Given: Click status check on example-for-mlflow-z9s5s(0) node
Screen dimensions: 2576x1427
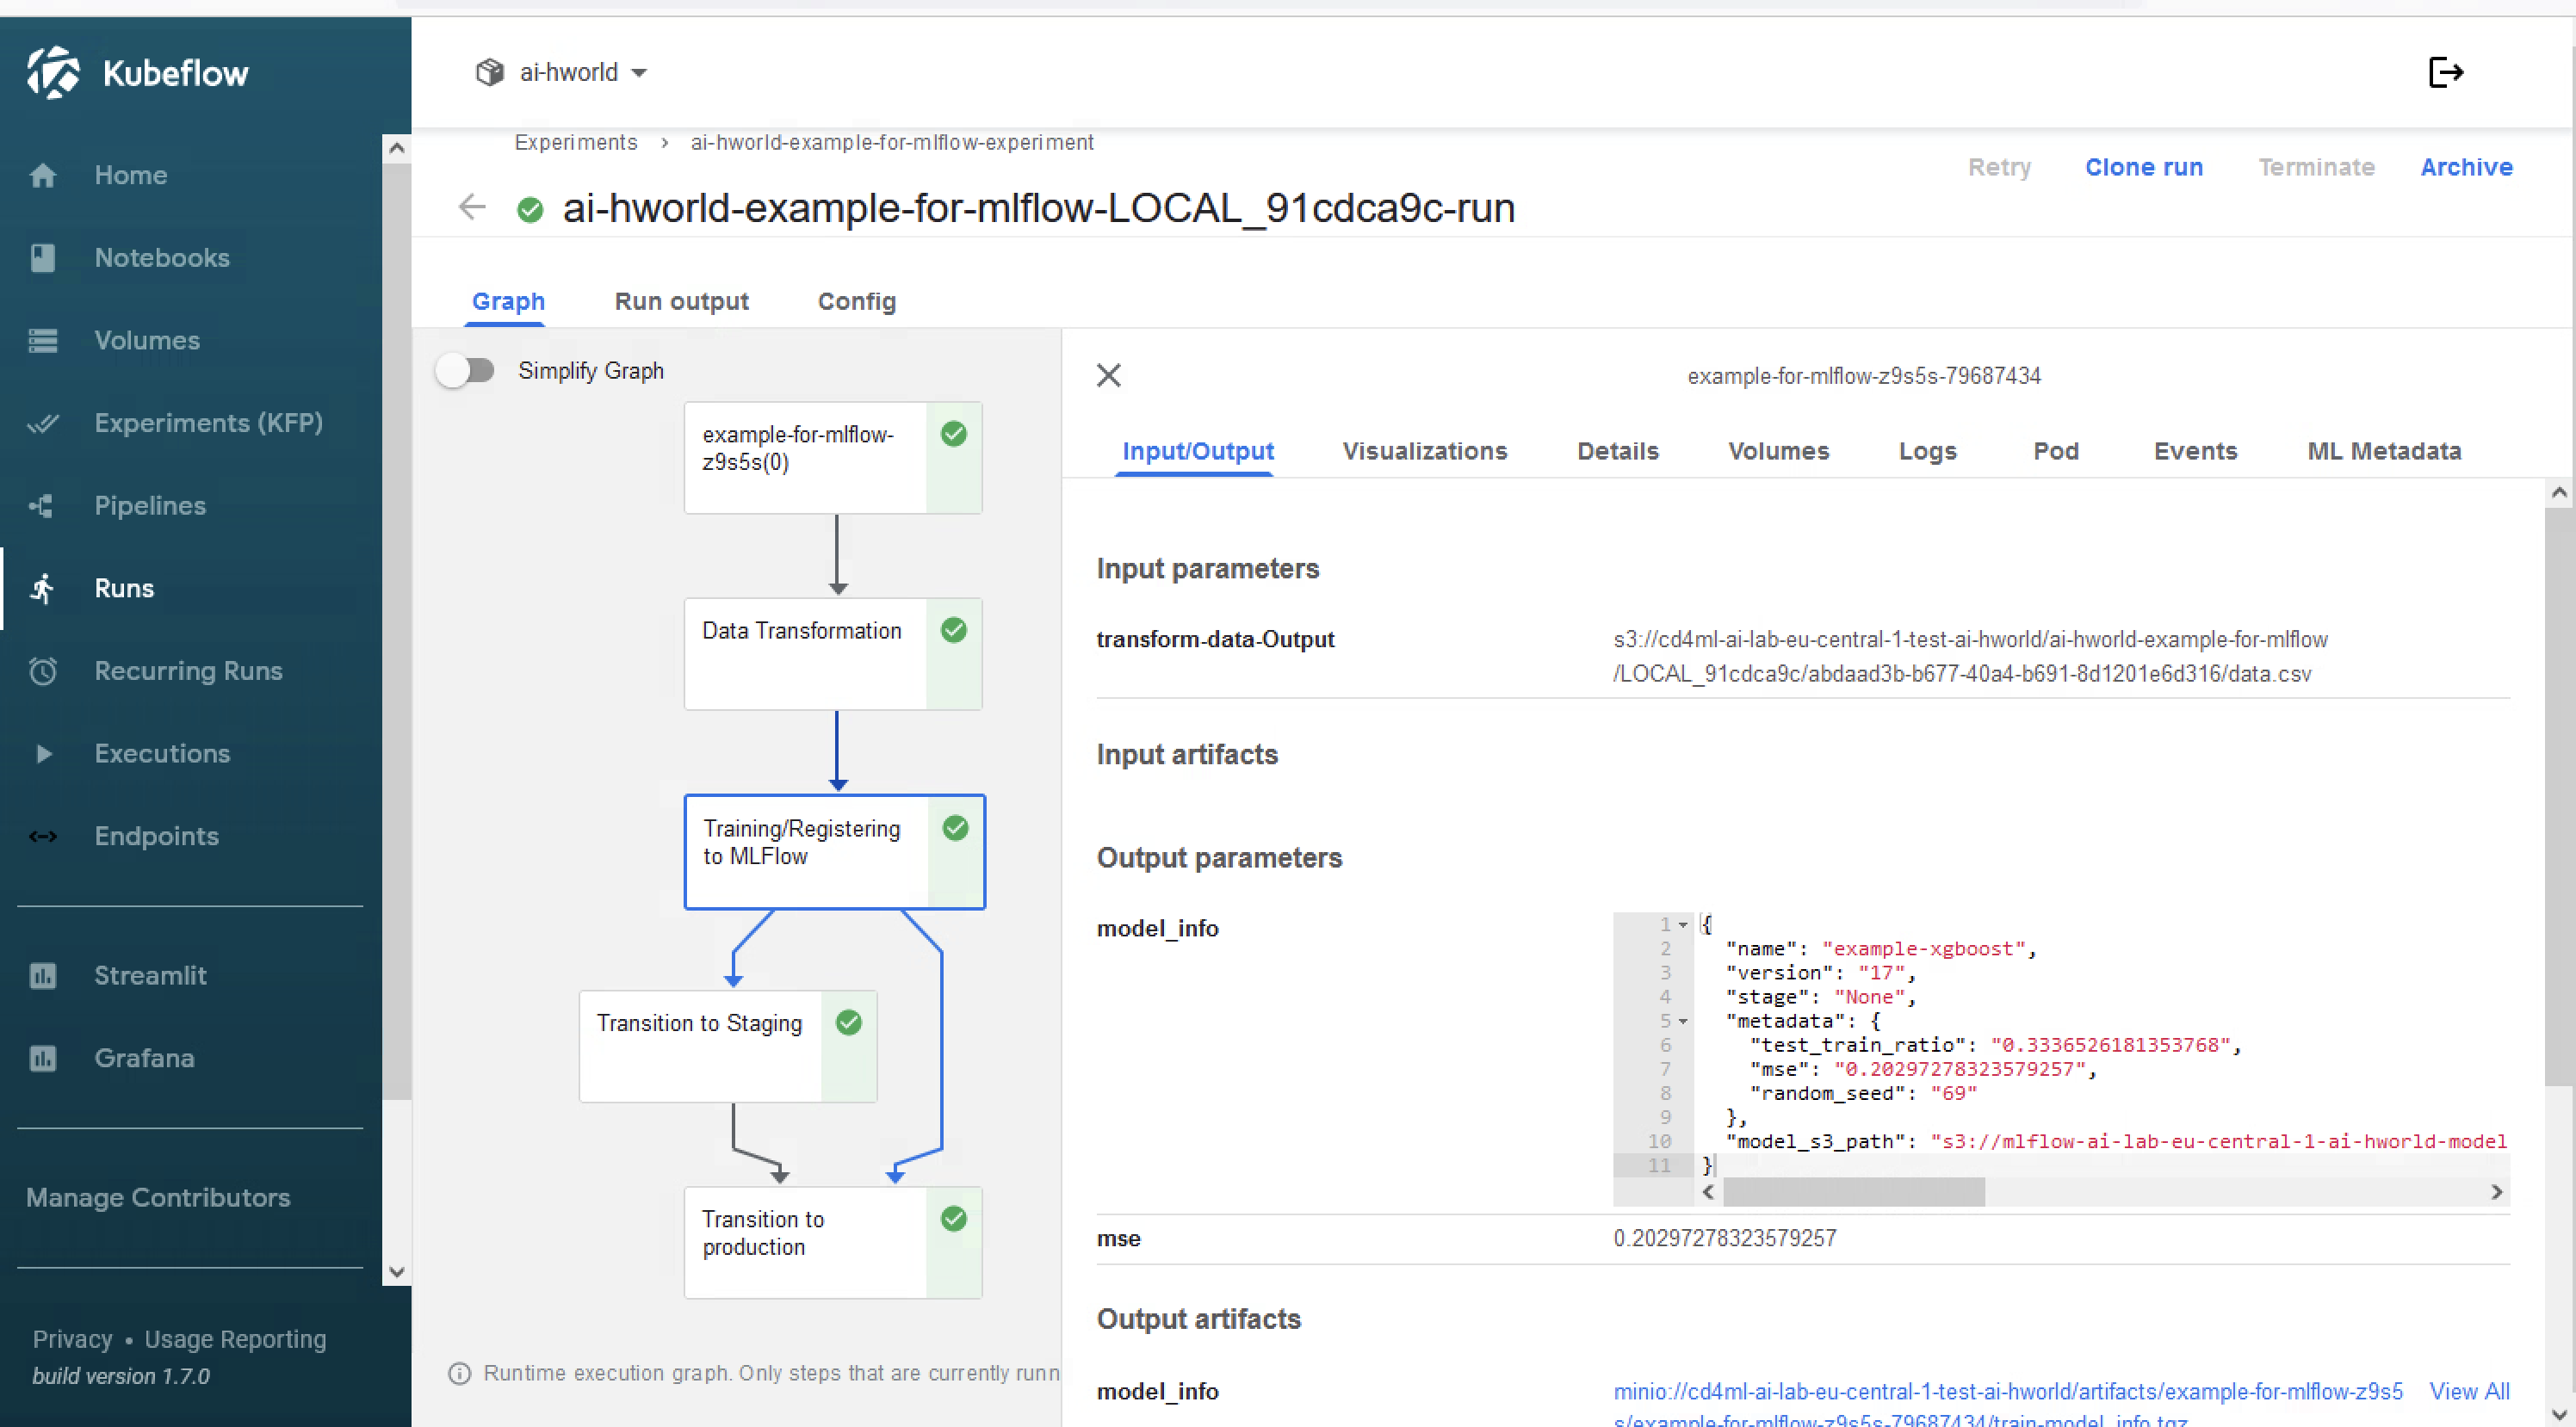Looking at the screenshot, I should (954, 433).
